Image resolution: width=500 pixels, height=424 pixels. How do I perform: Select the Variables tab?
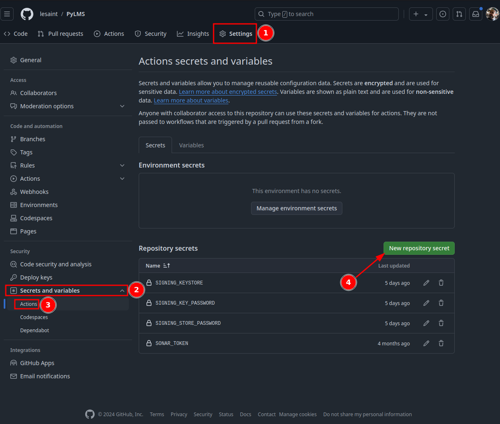click(191, 145)
